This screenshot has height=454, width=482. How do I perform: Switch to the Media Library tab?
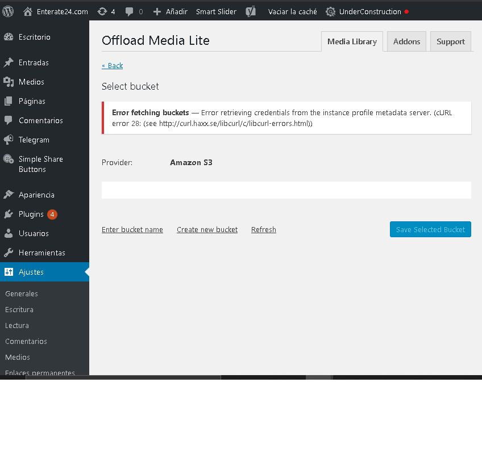tap(352, 41)
